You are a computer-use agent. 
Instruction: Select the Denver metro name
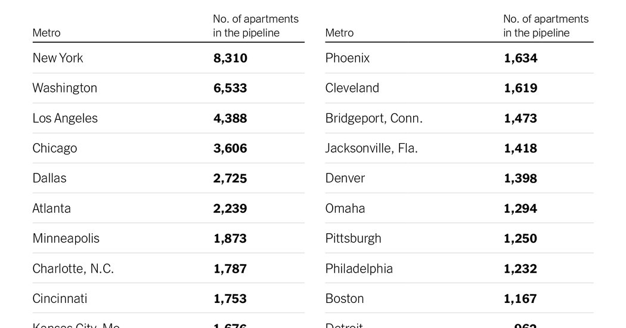click(345, 178)
